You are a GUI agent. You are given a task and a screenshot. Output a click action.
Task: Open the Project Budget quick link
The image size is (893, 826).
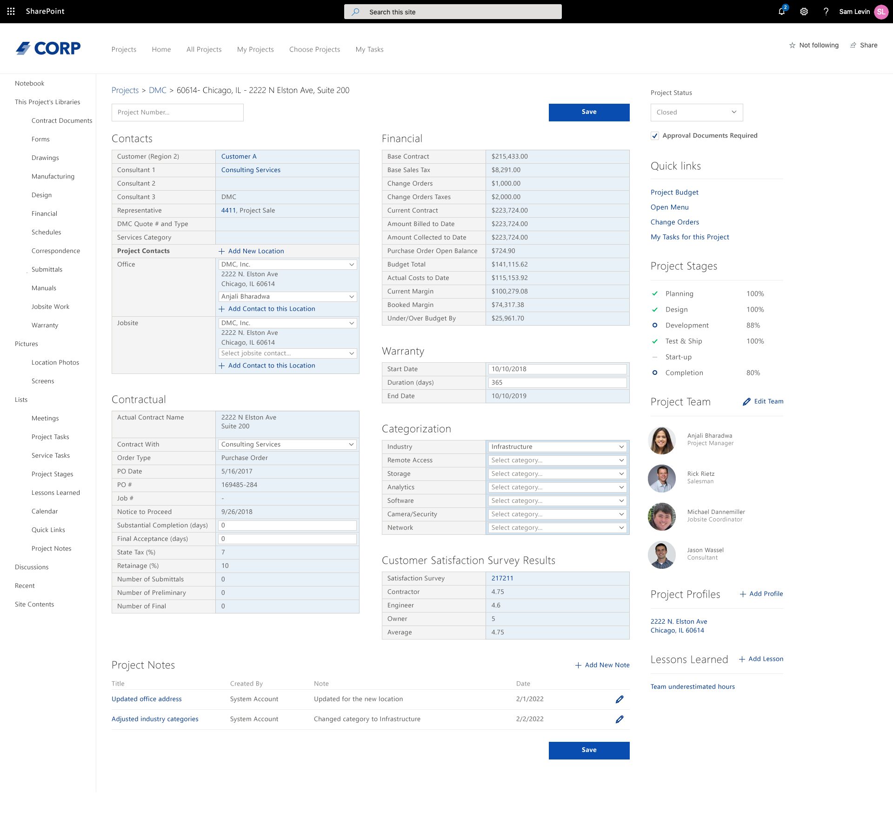point(674,192)
